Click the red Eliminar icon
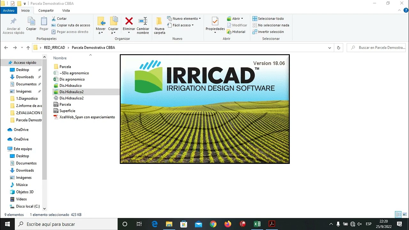Image resolution: width=409 pixels, height=230 pixels. click(x=129, y=21)
